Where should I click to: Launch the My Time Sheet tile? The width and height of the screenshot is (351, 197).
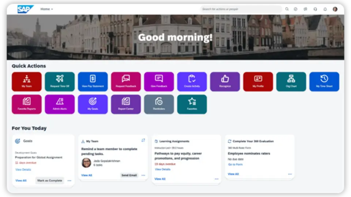click(324, 81)
